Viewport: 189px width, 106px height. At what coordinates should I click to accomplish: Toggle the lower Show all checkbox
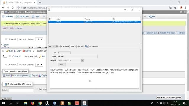pos(6,65)
